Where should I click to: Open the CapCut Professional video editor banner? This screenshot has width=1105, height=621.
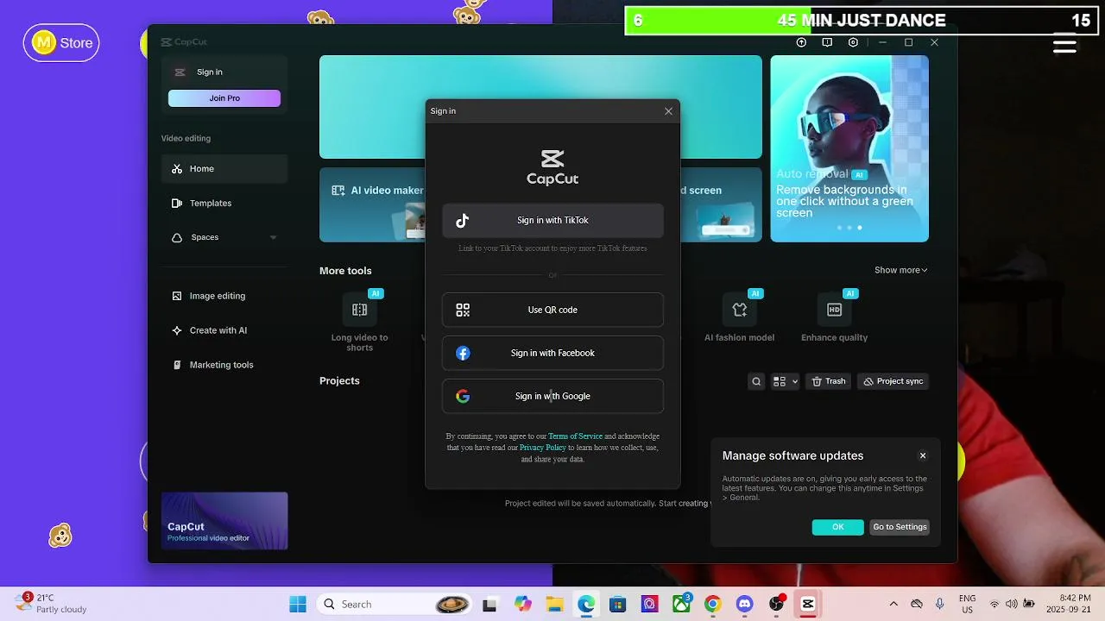(224, 521)
